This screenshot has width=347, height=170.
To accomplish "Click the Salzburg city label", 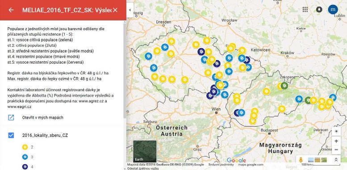I will click(150, 121).
